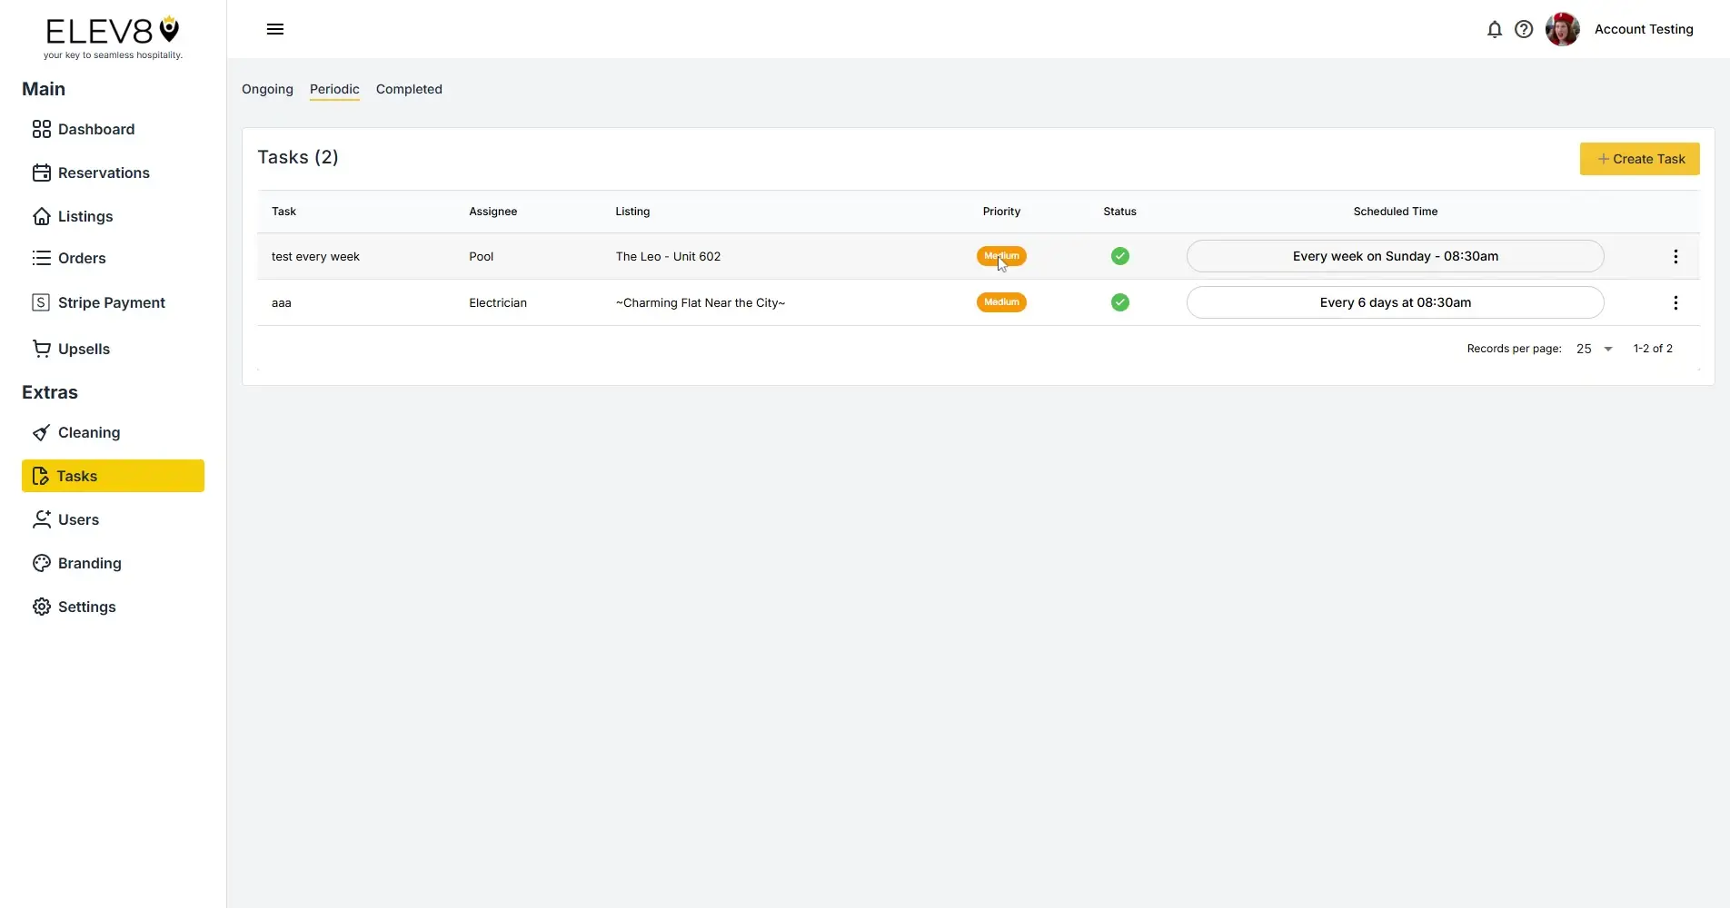Open the Cleaning section
This screenshot has height=908, width=1730.
(x=87, y=432)
